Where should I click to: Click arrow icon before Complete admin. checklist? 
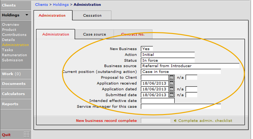[x=175, y=121]
